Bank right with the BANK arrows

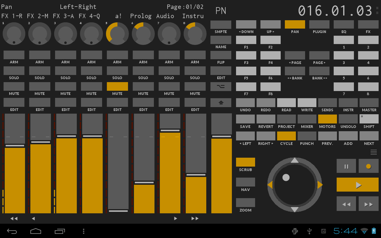click(319, 71)
